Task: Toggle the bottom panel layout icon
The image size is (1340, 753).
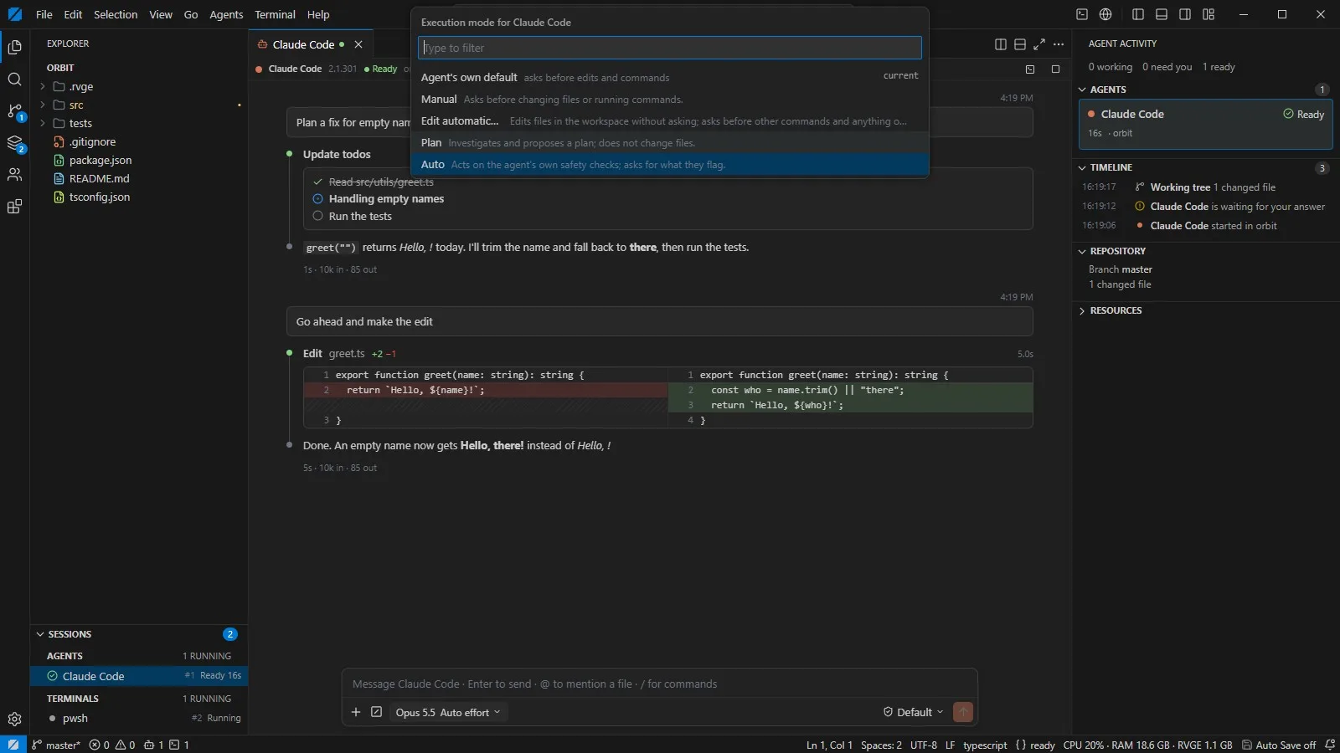Action: click(1162, 14)
